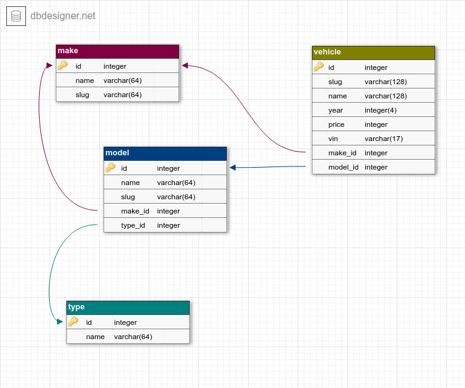This screenshot has width=465, height=388.
Task: Click the primary key icon in type table
Action: [73, 322]
